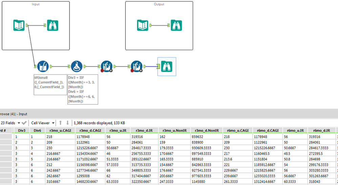Click the r6mo_d.IR column header
The height and width of the screenshot is (185, 338).
tap(322, 130)
